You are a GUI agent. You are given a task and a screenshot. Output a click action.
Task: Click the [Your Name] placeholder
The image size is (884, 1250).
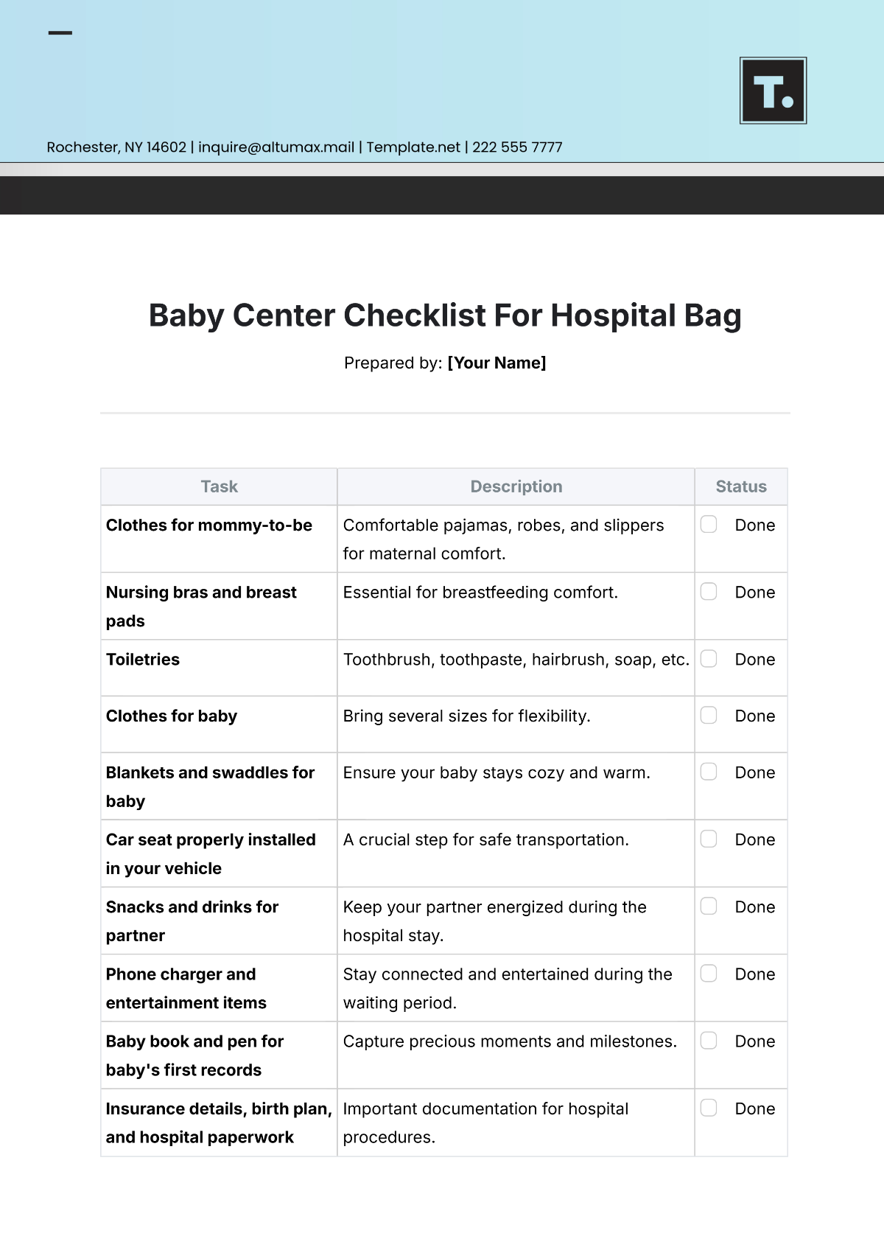pyautogui.click(x=497, y=363)
